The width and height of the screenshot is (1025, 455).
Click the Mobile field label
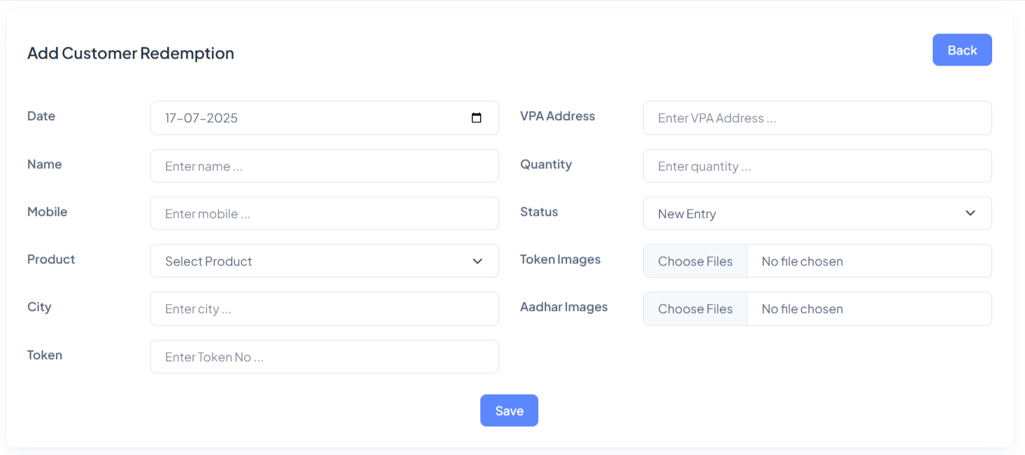coord(48,212)
